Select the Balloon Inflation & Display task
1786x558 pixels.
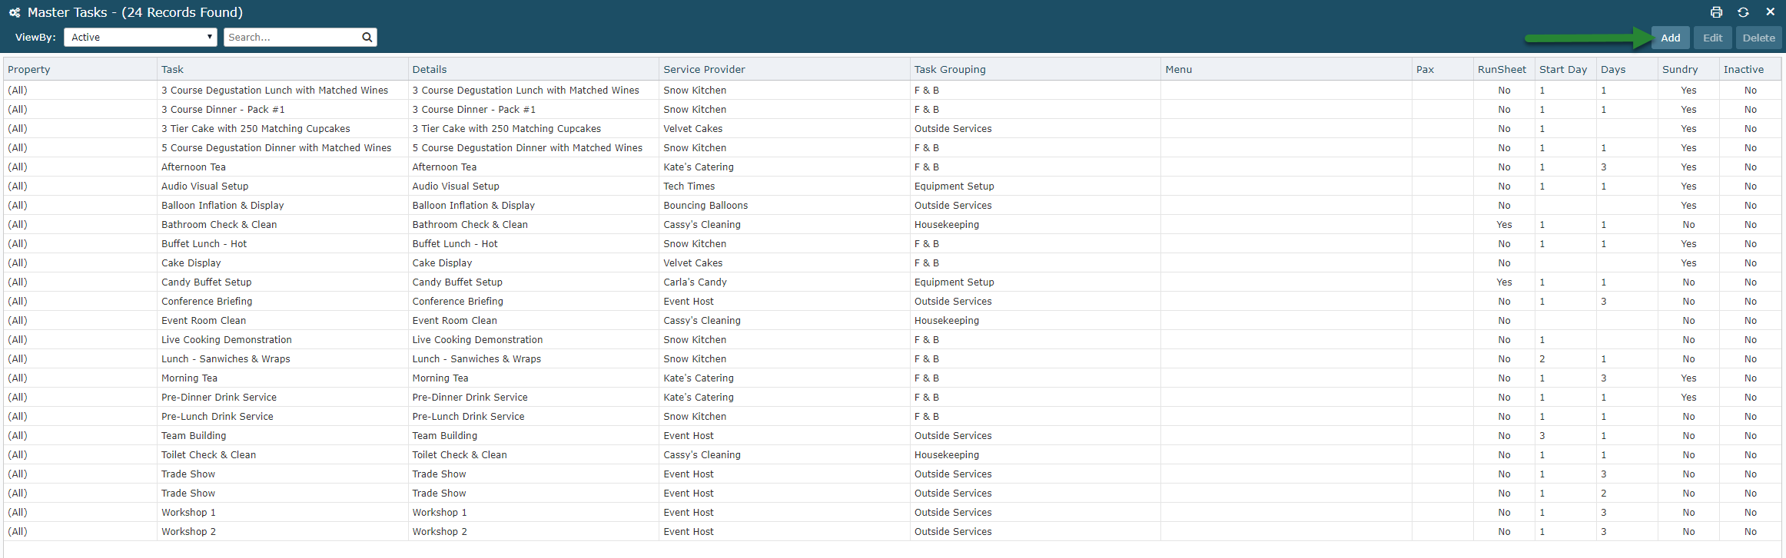tap(222, 205)
